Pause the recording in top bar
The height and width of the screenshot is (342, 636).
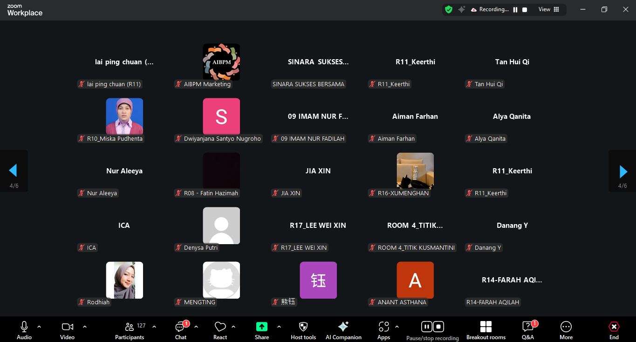click(515, 10)
